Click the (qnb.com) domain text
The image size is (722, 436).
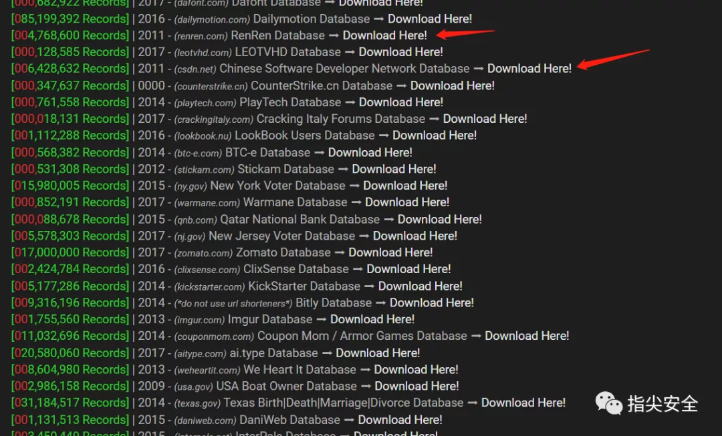[195, 220]
